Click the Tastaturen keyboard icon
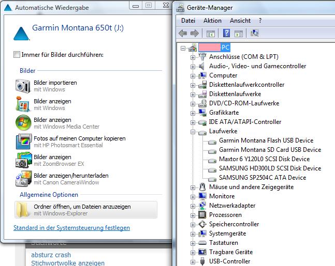 [202, 243]
